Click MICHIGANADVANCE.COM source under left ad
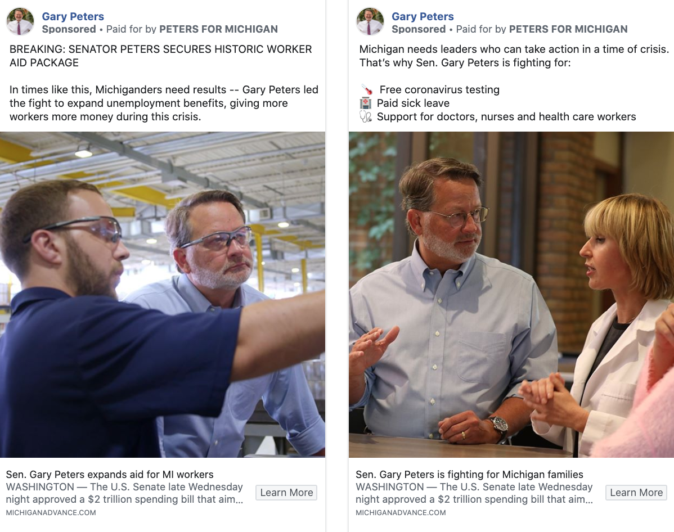 pyautogui.click(x=51, y=513)
